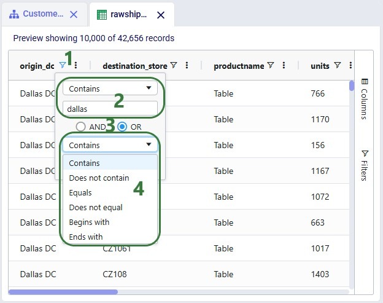The height and width of the screenshot is (303, 383).
Task: Select the cell with units 1017
Action: click(x=320, y=248)
